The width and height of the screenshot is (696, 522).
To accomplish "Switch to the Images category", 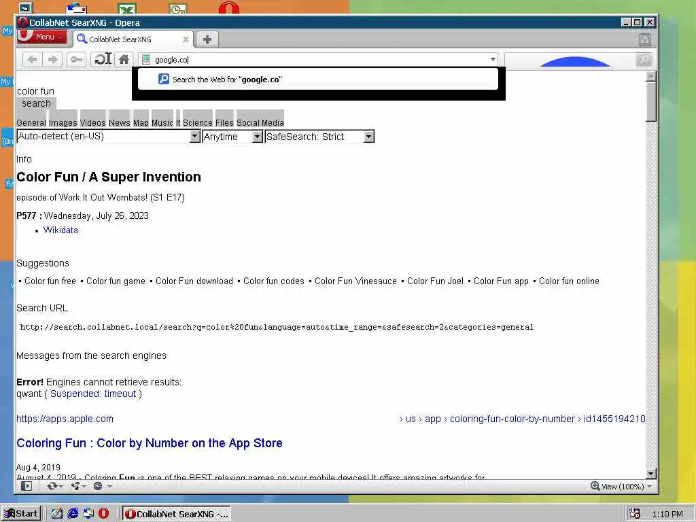I will tap(63, 122).
